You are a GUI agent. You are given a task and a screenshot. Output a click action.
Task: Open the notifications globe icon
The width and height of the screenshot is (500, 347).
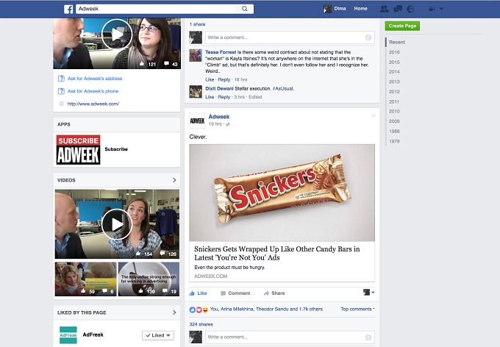(410, 9)
